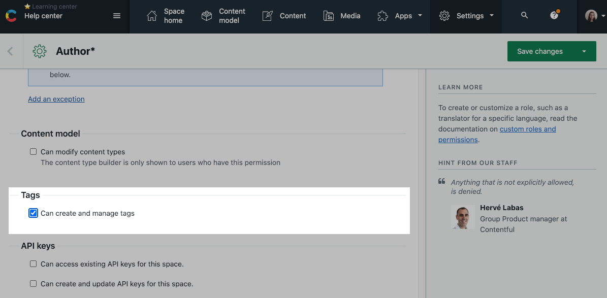Open custom roles and permissions link
Image resolution: width=607 pixels, height=298 pixels.
[x=497, y=135]
